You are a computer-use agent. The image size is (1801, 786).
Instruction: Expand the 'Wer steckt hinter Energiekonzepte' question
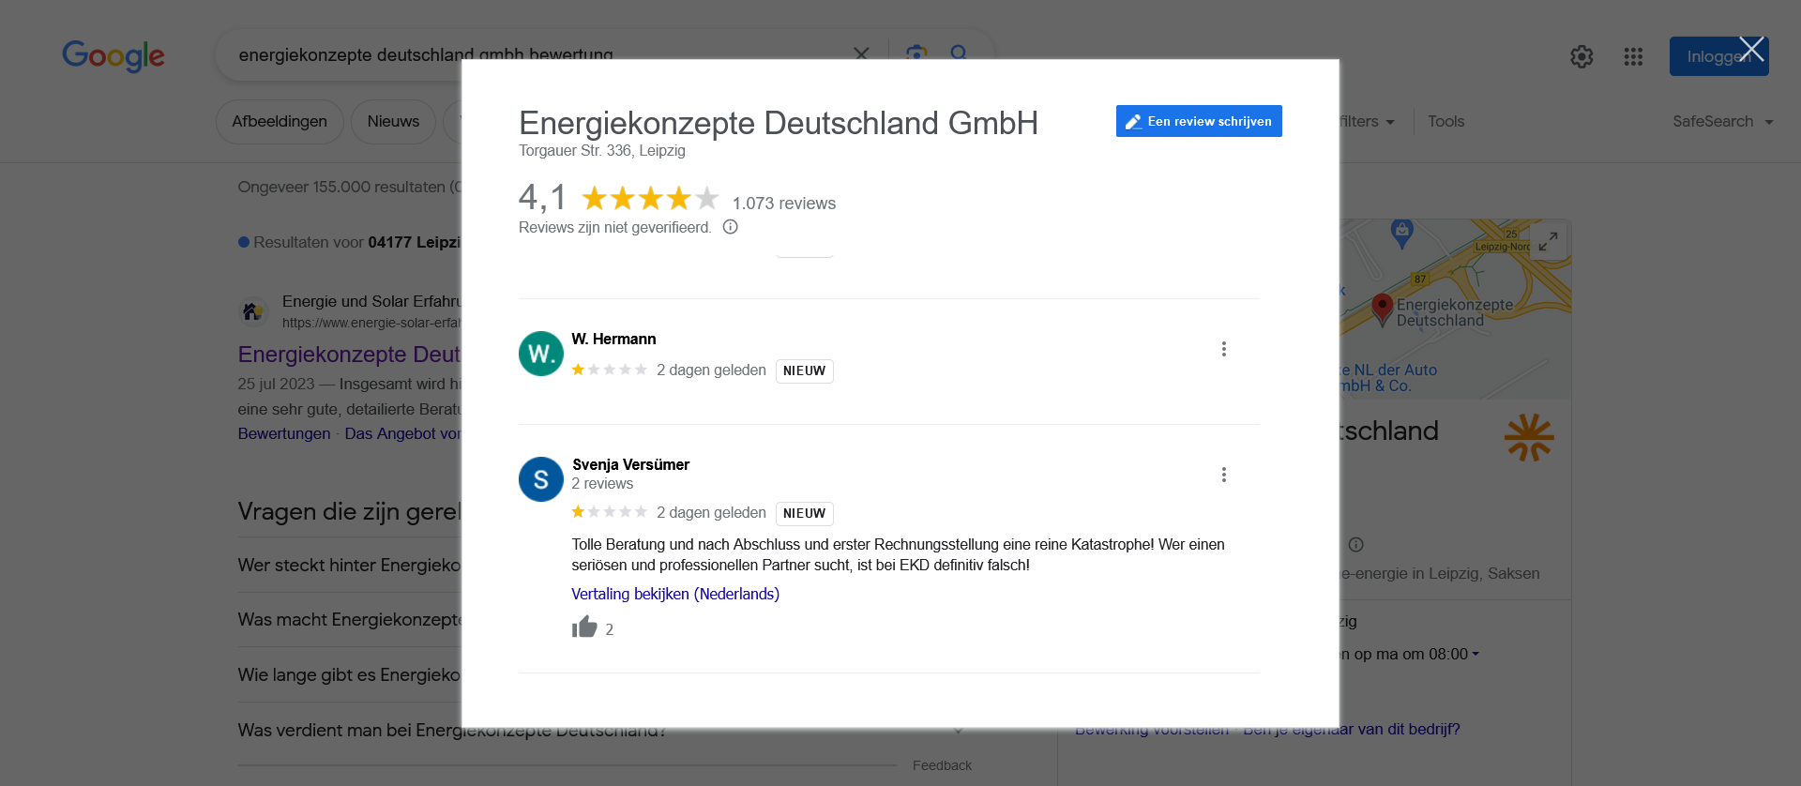(x=349, y=565)
